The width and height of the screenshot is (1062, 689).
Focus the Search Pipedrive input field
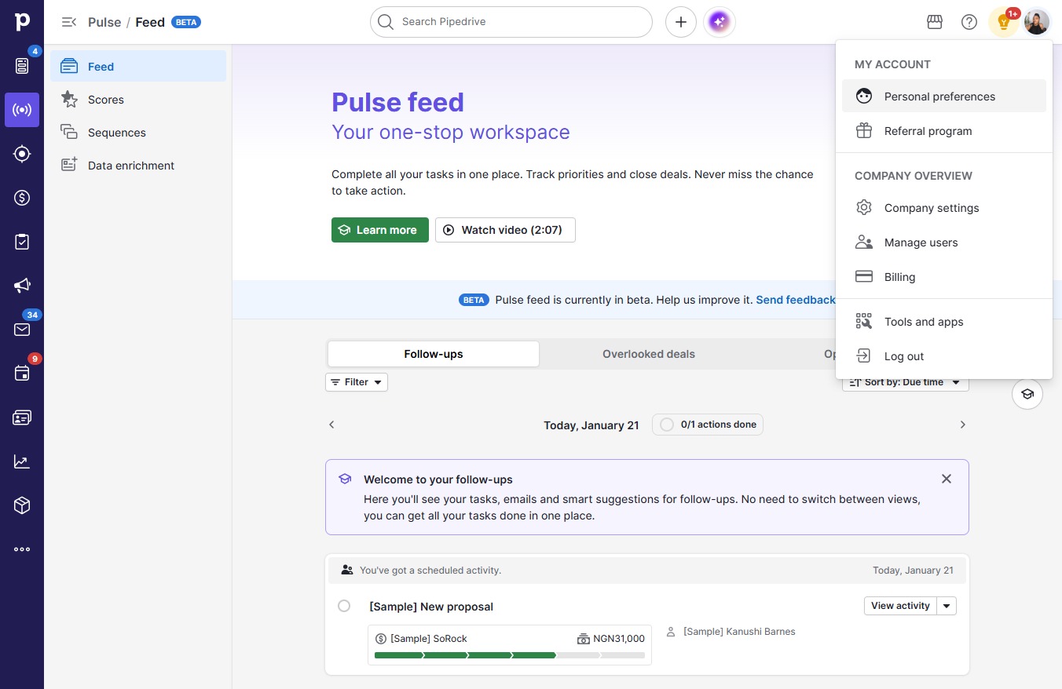[511, 22]
